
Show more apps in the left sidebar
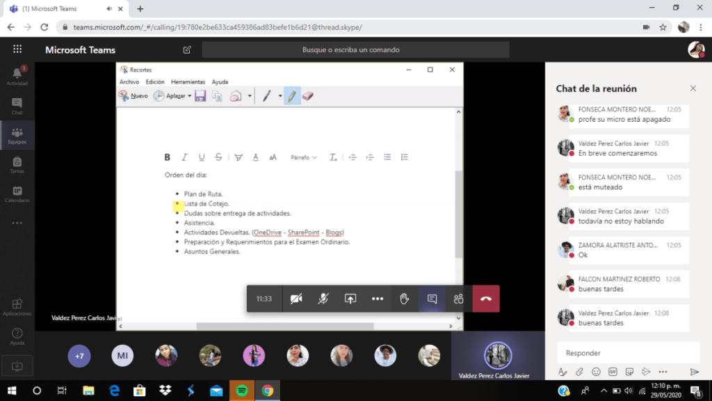(x=17, y=223)
